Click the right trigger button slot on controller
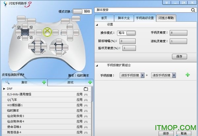Viewport: 198px width, 136px height. [76, 18]
